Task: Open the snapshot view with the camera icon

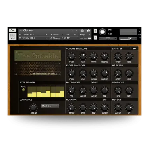Action: coord(82,31)
